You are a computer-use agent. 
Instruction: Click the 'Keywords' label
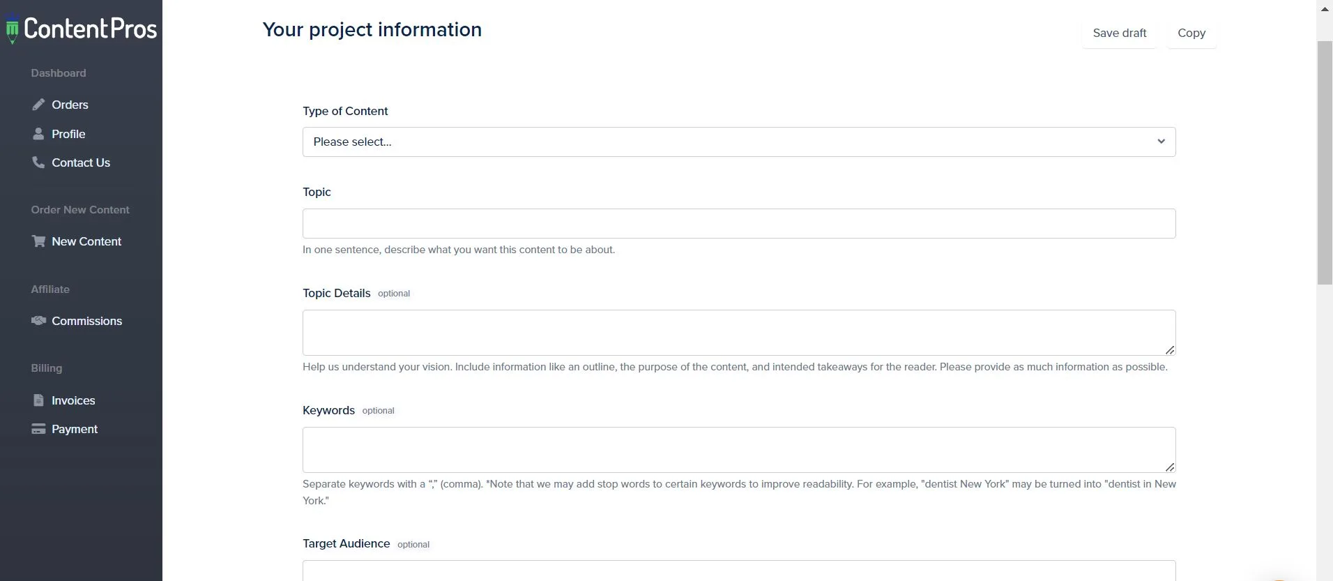pyautogui.click(x=328, y=410)
